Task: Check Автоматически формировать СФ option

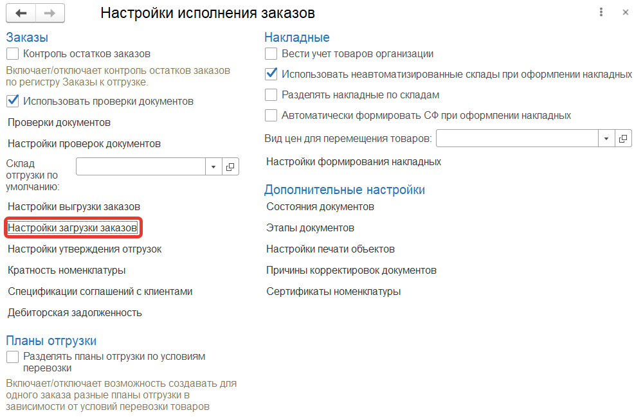Action: (271, 116)
